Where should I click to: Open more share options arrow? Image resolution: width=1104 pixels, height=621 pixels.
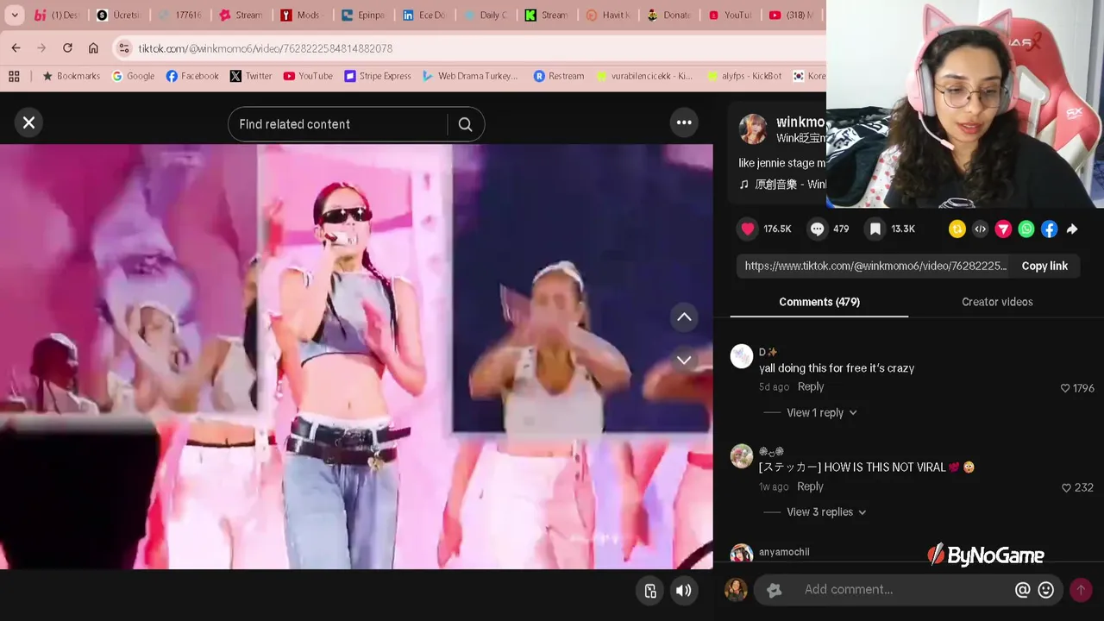(1072, 229)
